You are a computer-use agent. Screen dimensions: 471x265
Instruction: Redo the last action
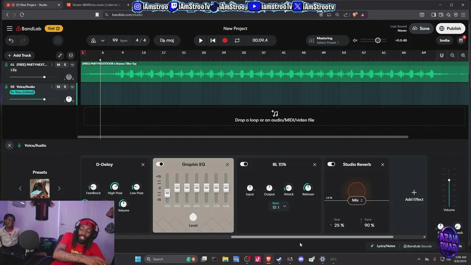click(x=23, y=40)
